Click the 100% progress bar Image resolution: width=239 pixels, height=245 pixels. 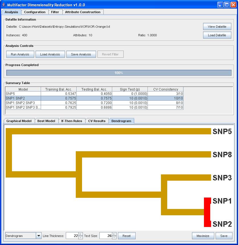tap(119, 73)
